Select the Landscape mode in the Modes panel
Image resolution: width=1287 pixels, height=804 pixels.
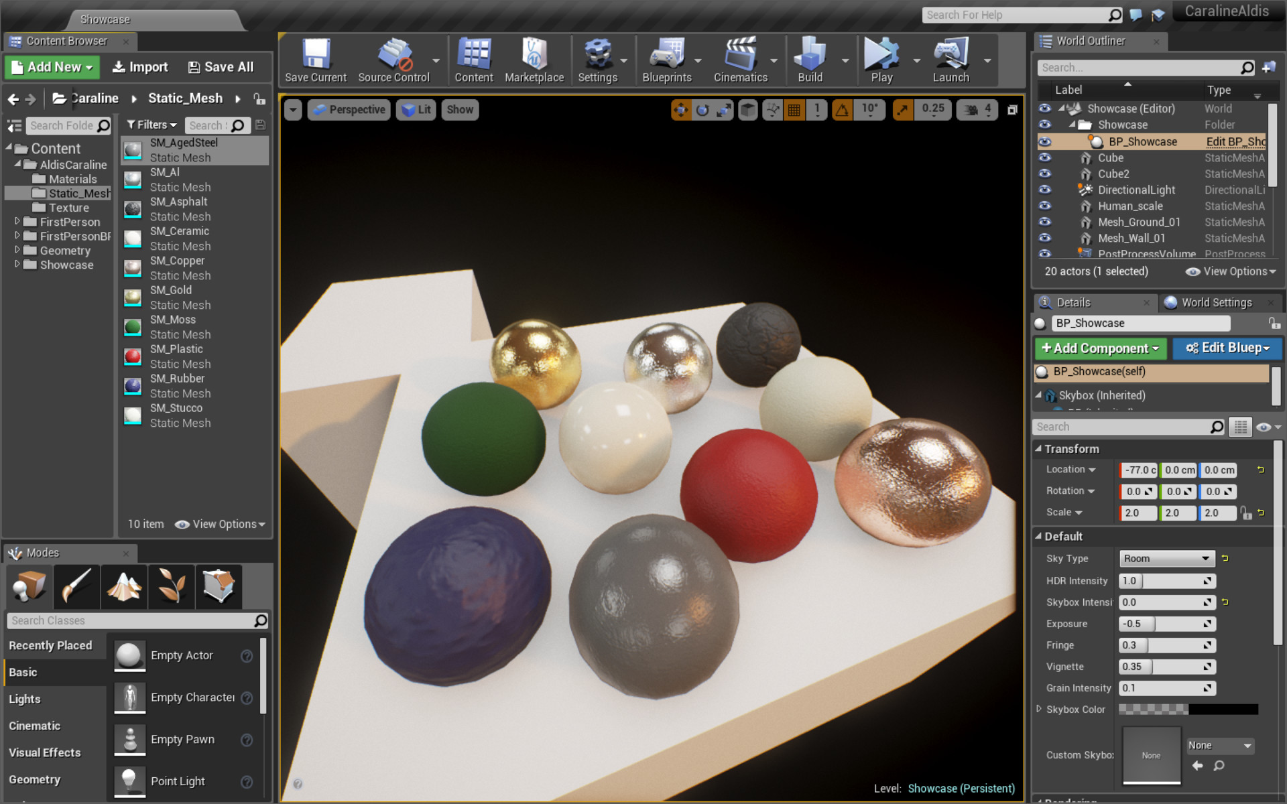[124, 586]
